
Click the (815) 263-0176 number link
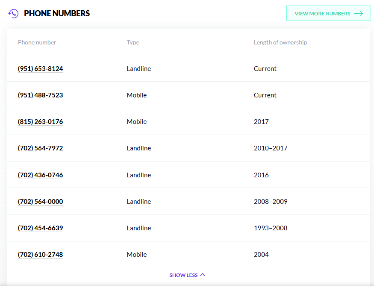40,121
